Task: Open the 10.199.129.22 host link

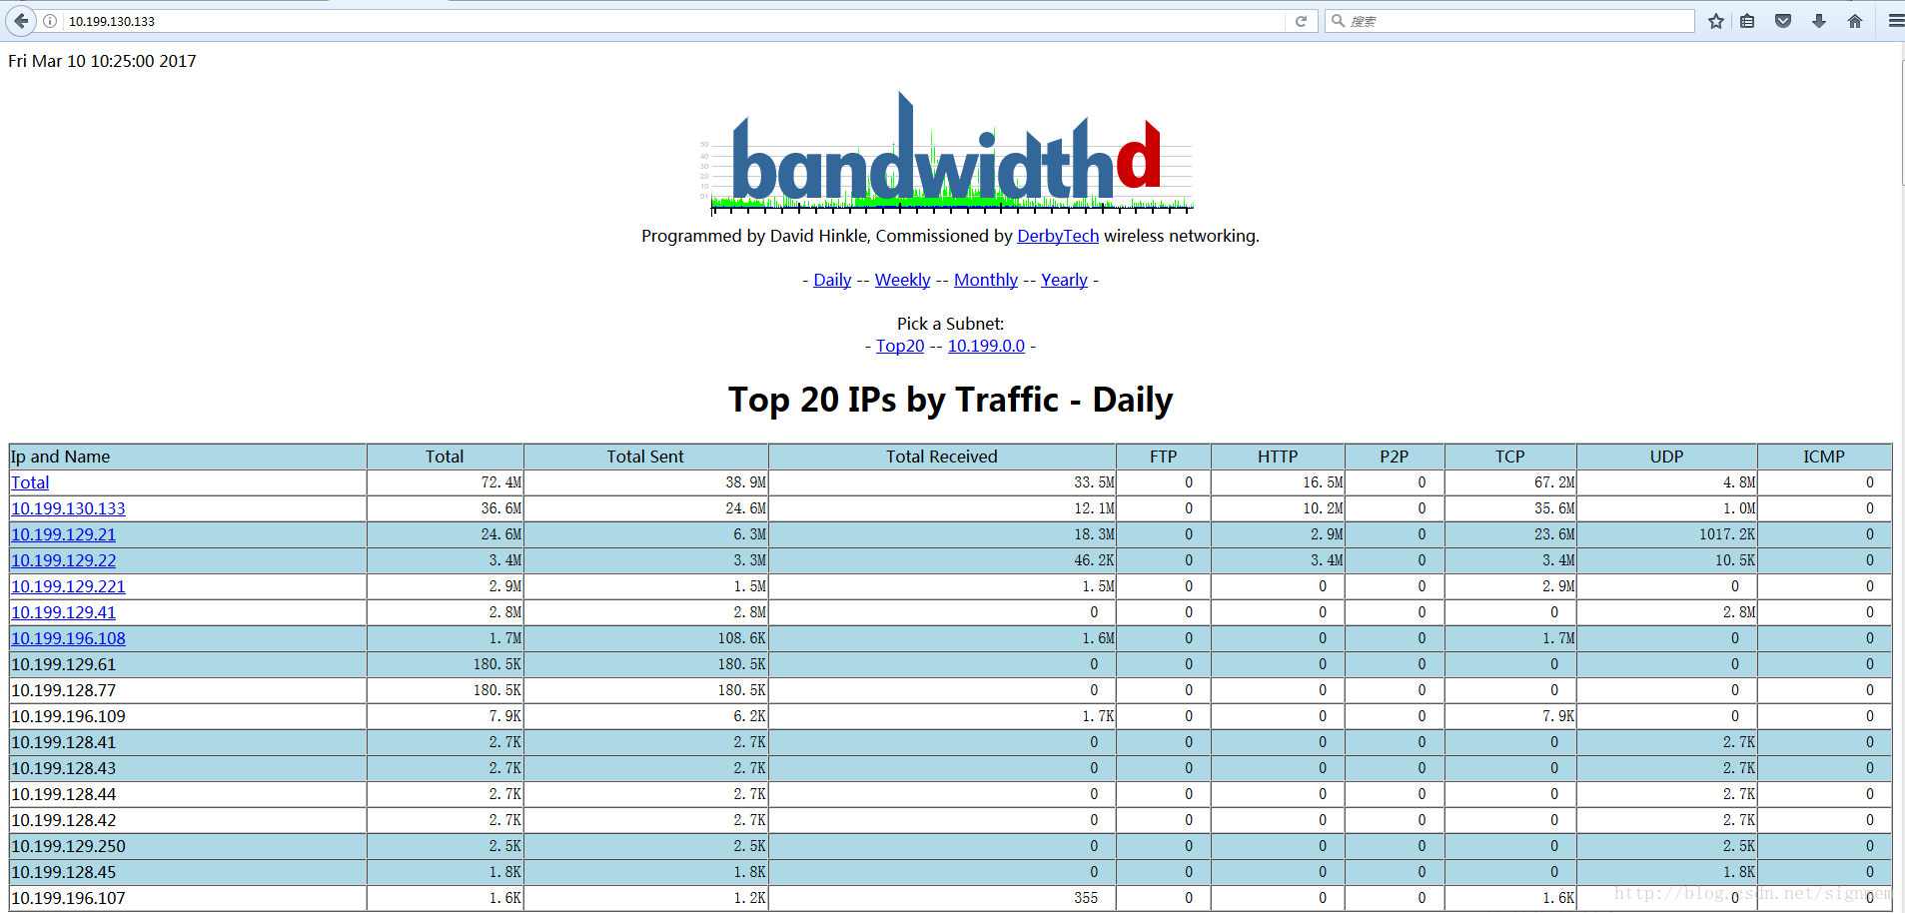Action: (63, 560)
